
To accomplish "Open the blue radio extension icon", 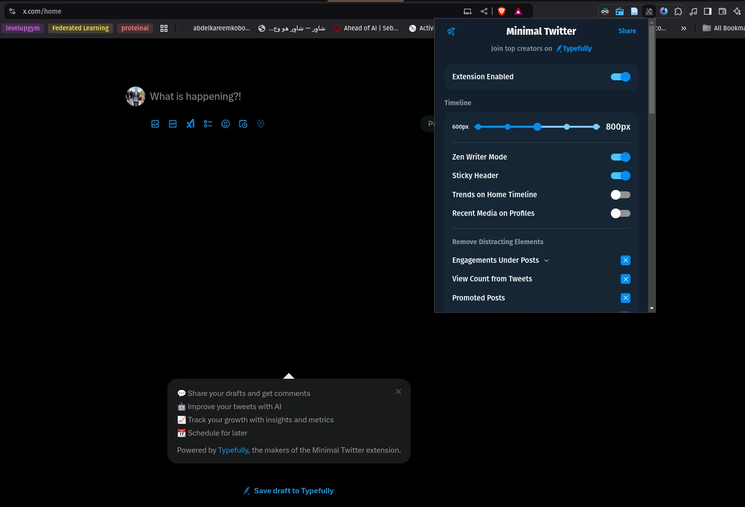I will 620,11.
